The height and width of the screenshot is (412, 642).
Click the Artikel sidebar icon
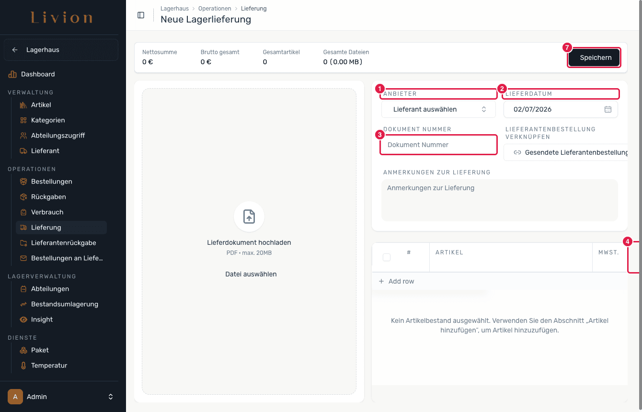pyautogui.click(x=23, y=105)
